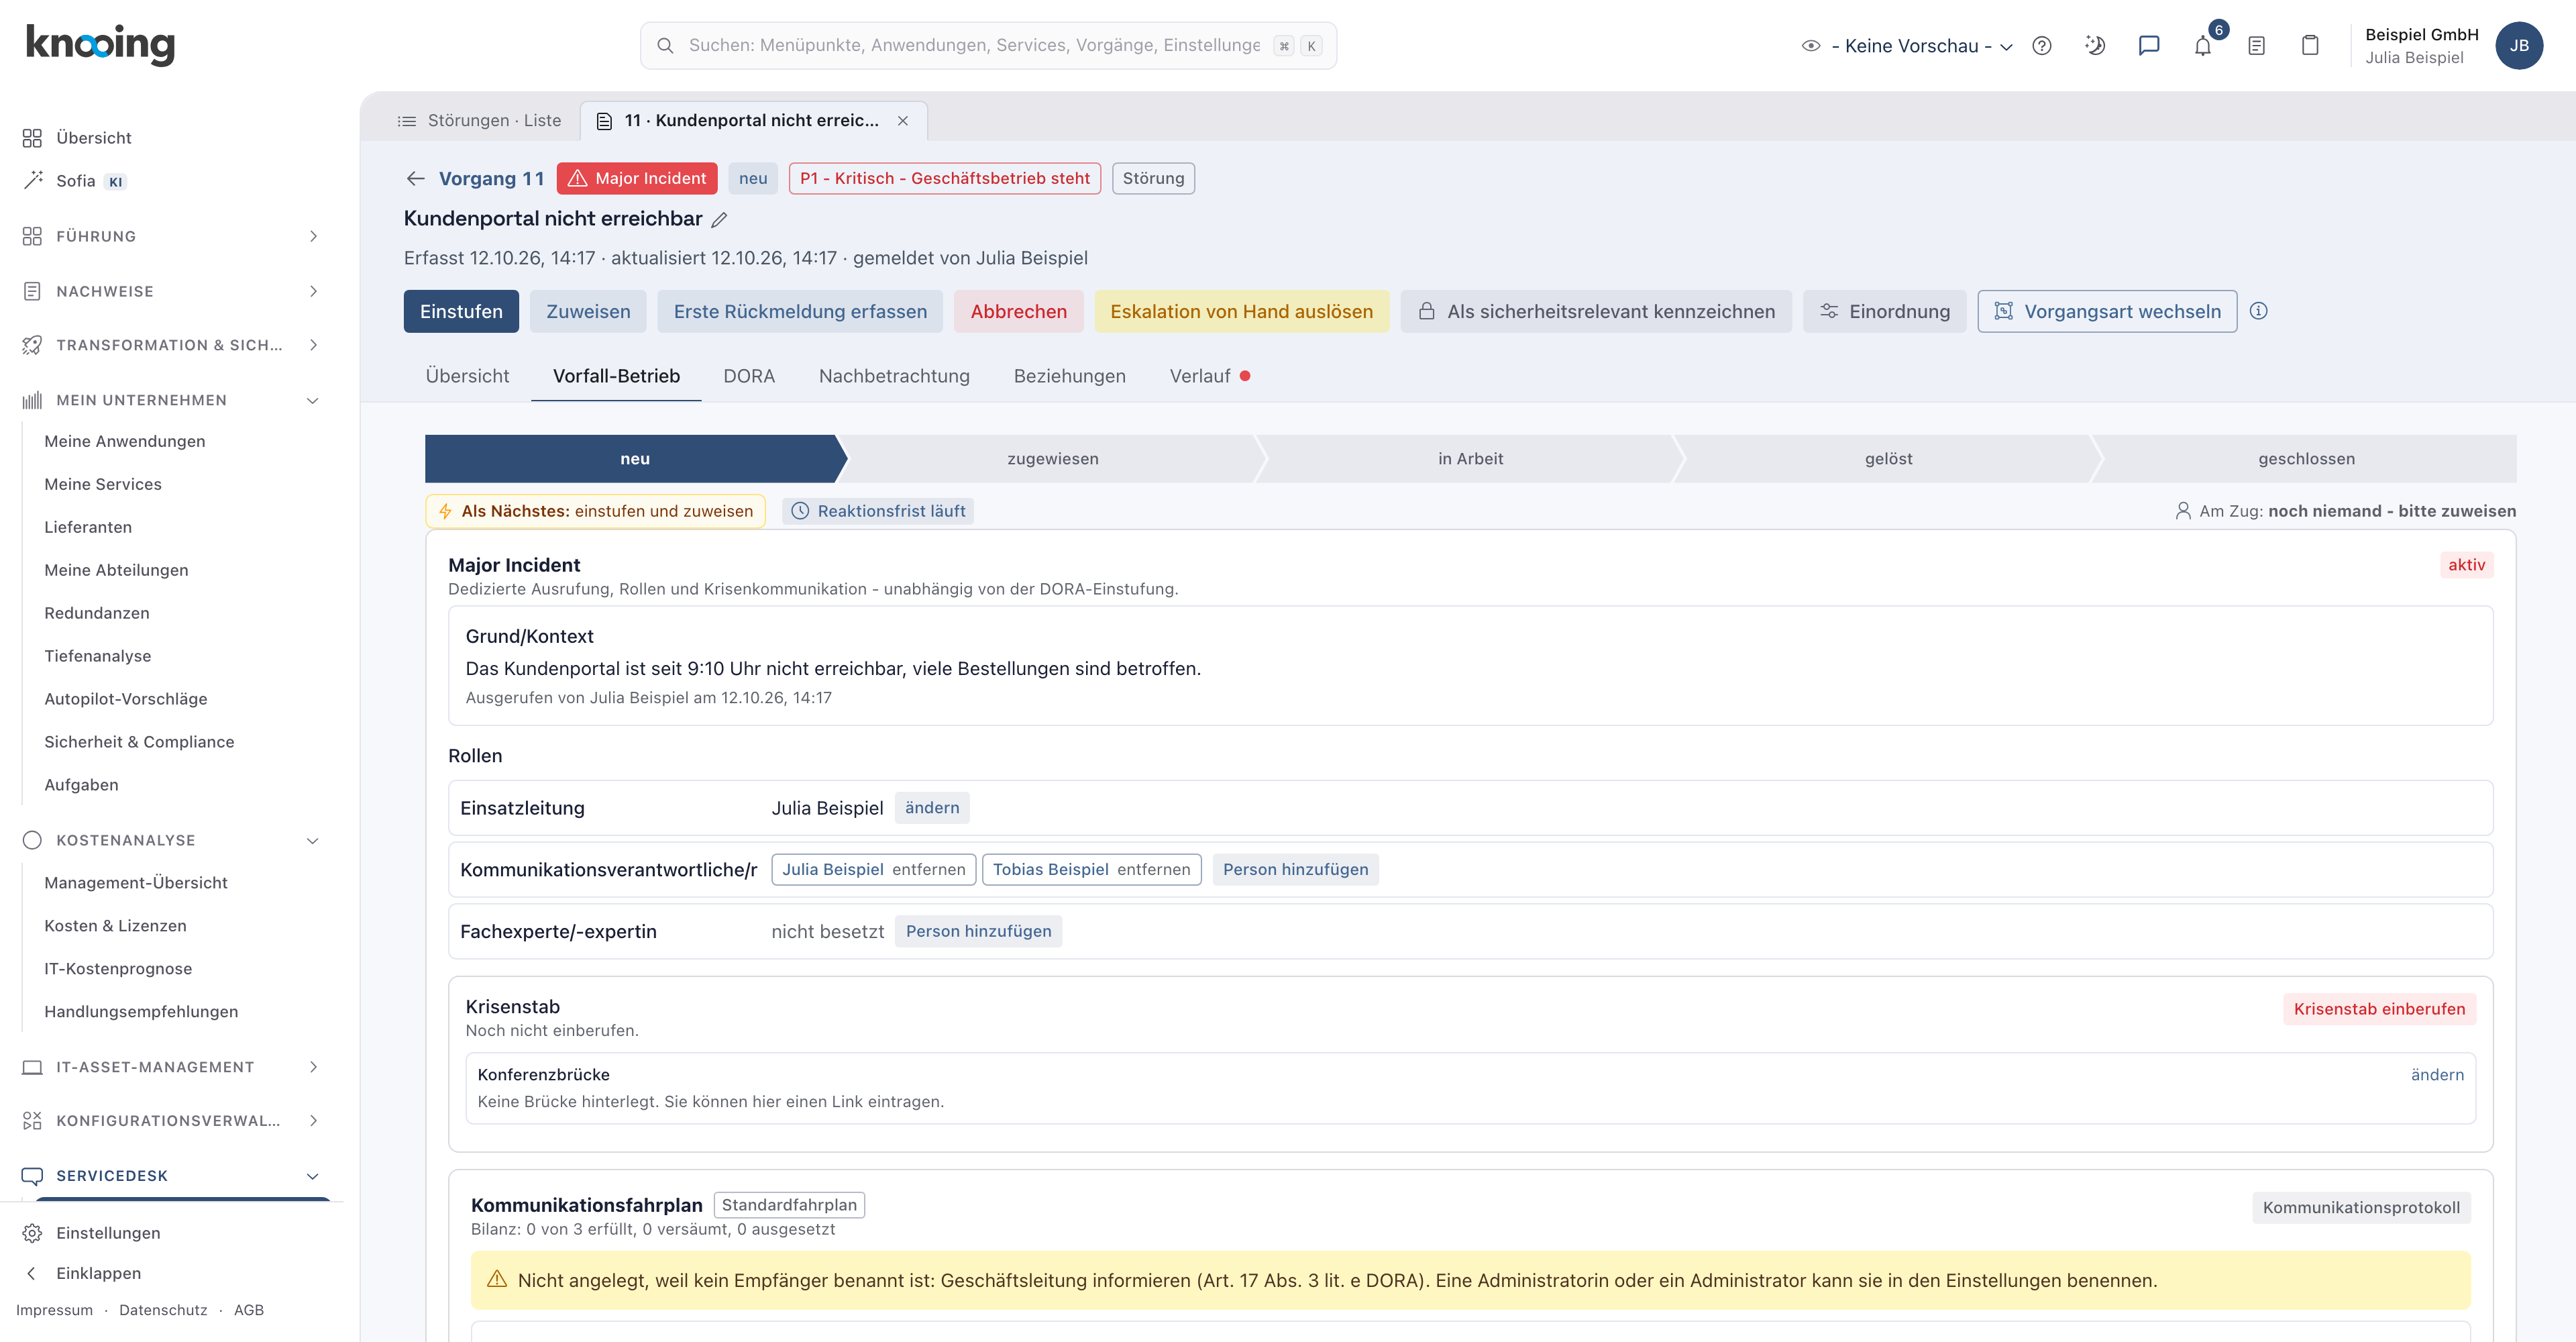The width and height of the screenshot is (2576, 1342).
Task: Click the JB user avatar
Action: pos(2519,46)
